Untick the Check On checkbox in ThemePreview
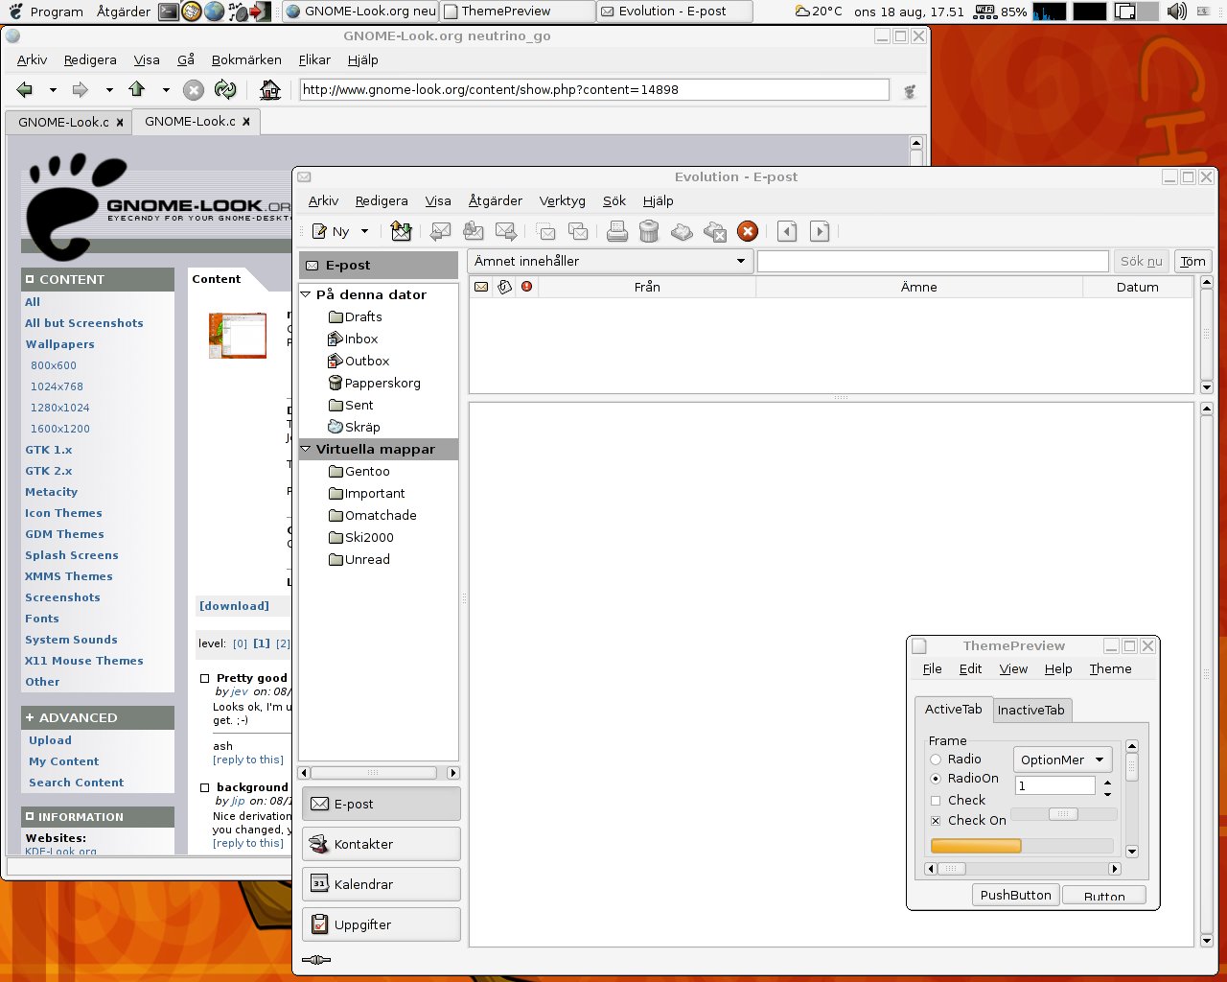 click(x=936, y=821)
